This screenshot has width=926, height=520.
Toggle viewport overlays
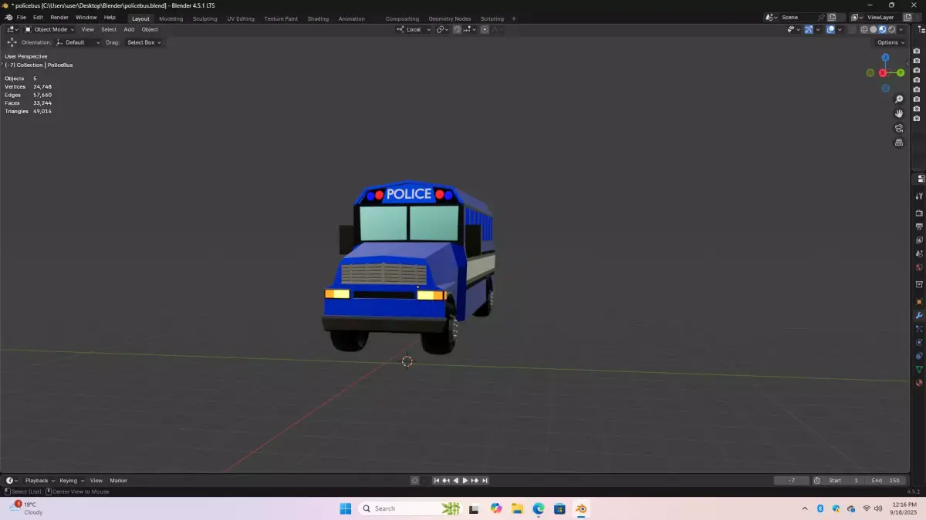pyautogui.click(x=830, y=29)
